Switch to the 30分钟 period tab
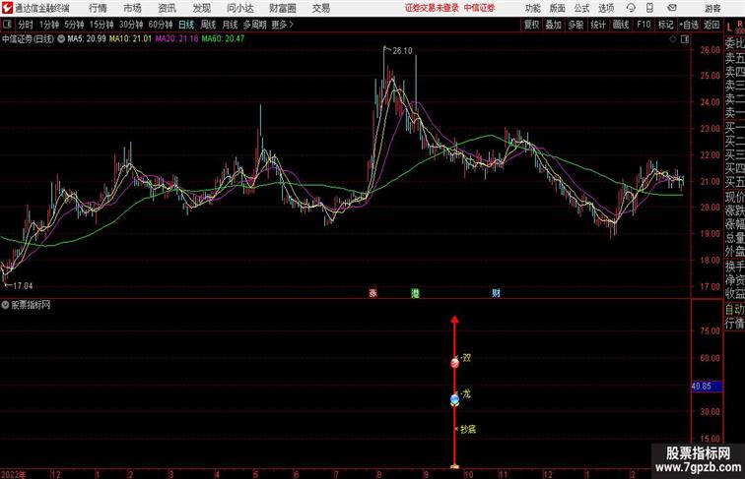The height and width of the screenshot is (479, 745). (x=131, y=25)
